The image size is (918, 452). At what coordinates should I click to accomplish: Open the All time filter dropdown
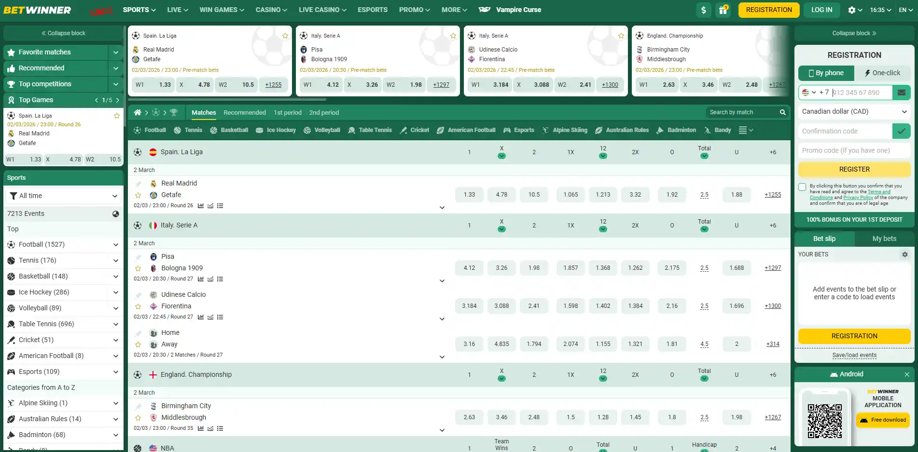(x=63, y=196)
